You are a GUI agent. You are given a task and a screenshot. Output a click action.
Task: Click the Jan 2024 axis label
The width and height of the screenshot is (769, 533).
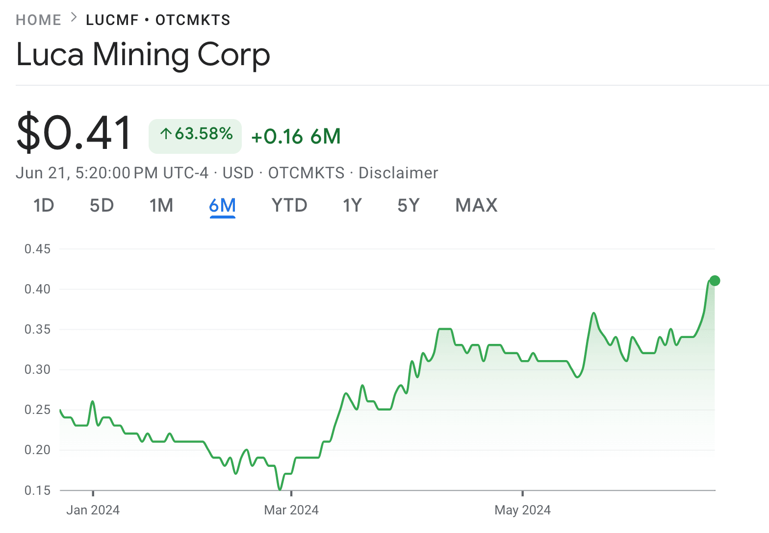pyautogui.click(x=93, y=510)
